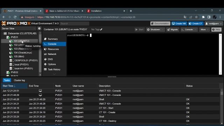Open root@pam user menu
This screenshot has height=126, width=224.
pos(213,23)
